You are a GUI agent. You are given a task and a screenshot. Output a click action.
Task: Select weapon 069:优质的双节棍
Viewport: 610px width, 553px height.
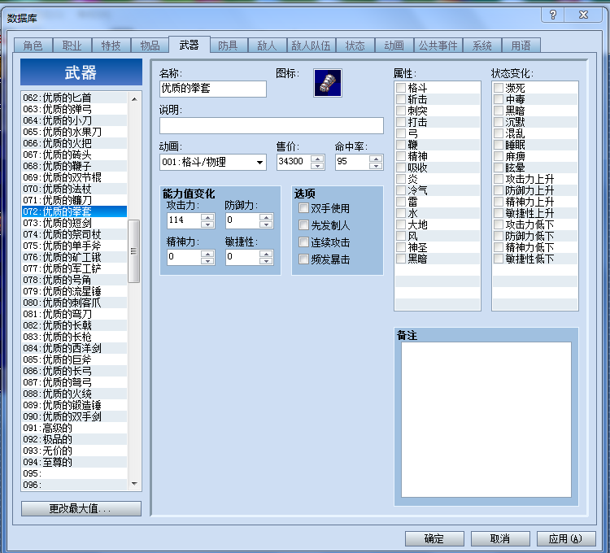[x=74, y=177]
